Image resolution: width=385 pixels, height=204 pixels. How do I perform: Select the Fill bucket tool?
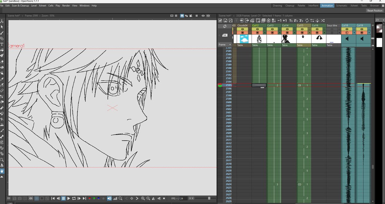(x=2, y=50)
